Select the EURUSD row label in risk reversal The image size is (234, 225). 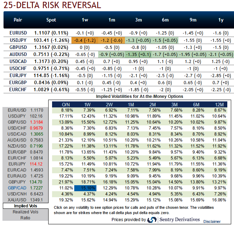pyautogui.click(x=18, y=33)
